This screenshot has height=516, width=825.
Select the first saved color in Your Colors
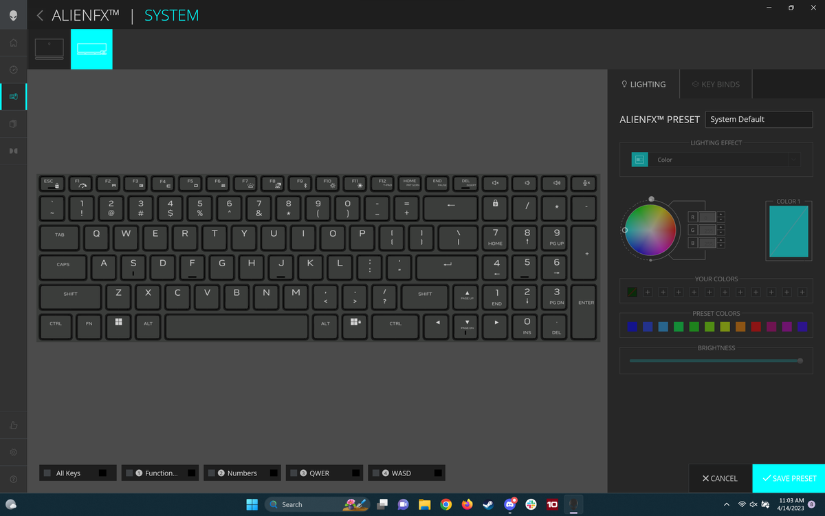632,292
